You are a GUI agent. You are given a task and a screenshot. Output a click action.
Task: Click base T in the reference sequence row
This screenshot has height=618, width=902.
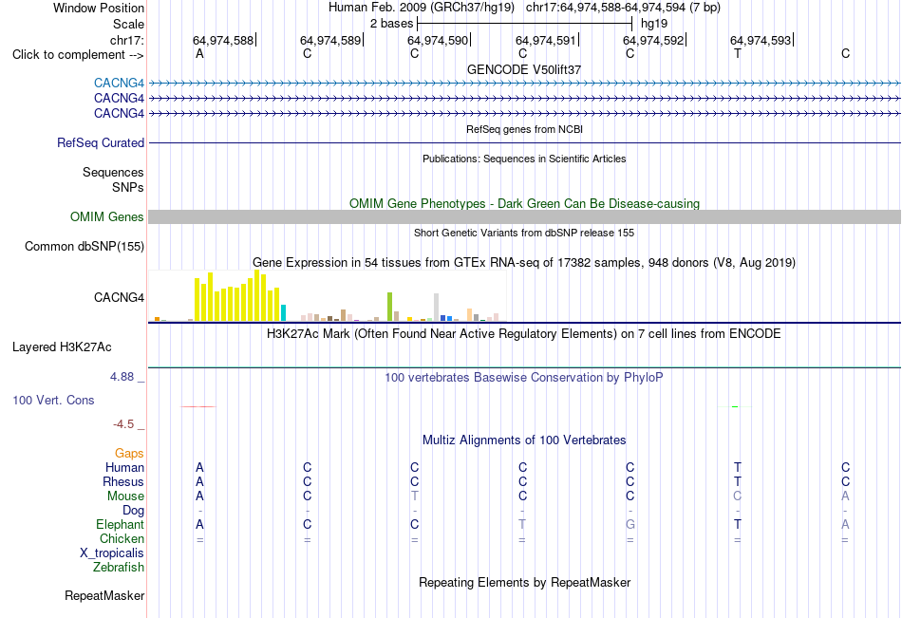[x=738, y=53]
